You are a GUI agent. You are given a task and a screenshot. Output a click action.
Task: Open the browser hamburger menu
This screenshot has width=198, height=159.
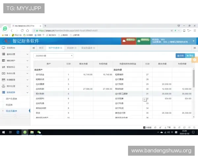pos(195,30)
